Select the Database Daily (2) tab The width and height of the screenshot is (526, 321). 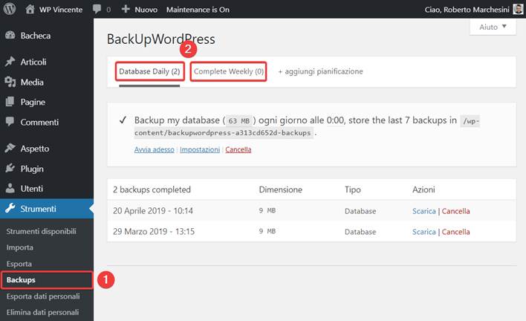coord(149,71)
